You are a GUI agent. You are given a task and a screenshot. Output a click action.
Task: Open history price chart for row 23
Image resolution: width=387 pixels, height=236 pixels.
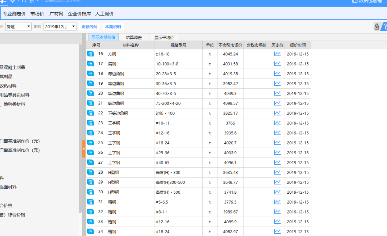click(x=277, y=123)
